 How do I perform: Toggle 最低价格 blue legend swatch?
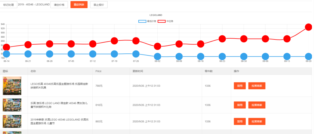(x=142, y=21)
